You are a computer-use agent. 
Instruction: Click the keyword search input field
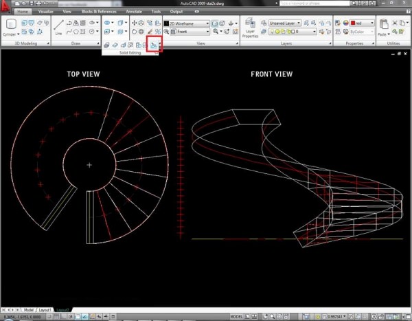314,3
